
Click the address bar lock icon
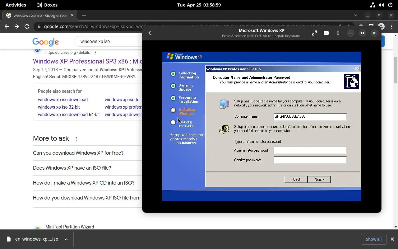(x=39, y=26)
